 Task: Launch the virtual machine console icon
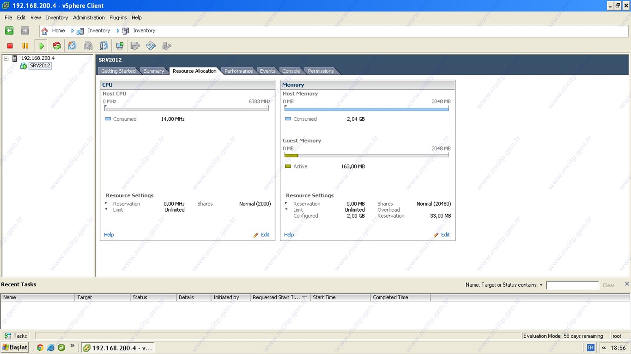click(x=120, y=46)
